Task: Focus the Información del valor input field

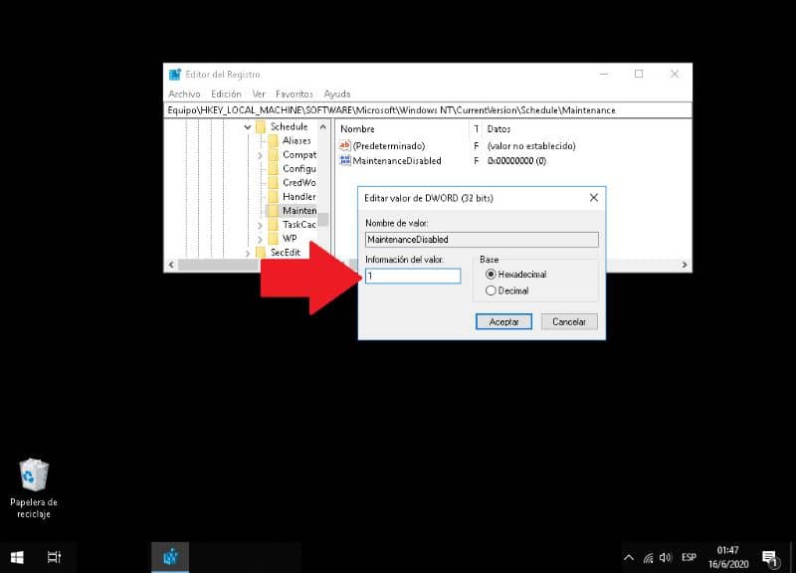Action: pos(413,276)
